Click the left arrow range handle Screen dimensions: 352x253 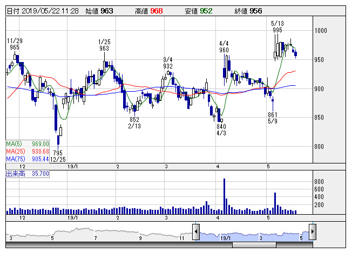196,232
